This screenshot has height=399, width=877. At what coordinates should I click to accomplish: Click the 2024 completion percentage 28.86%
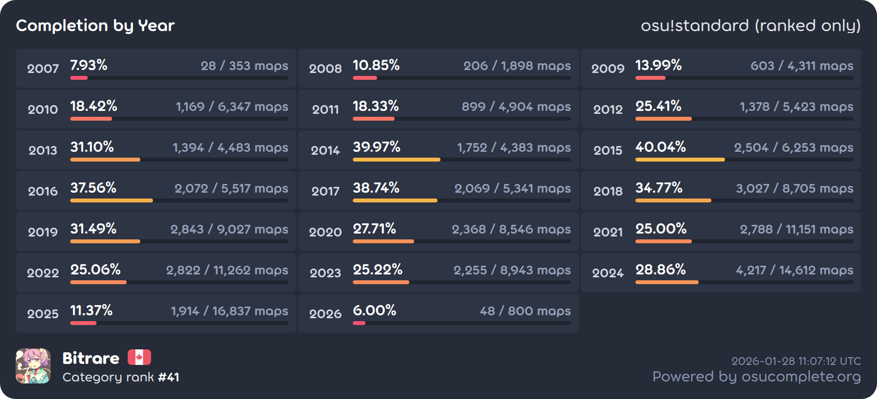click(x=660, y=270)
